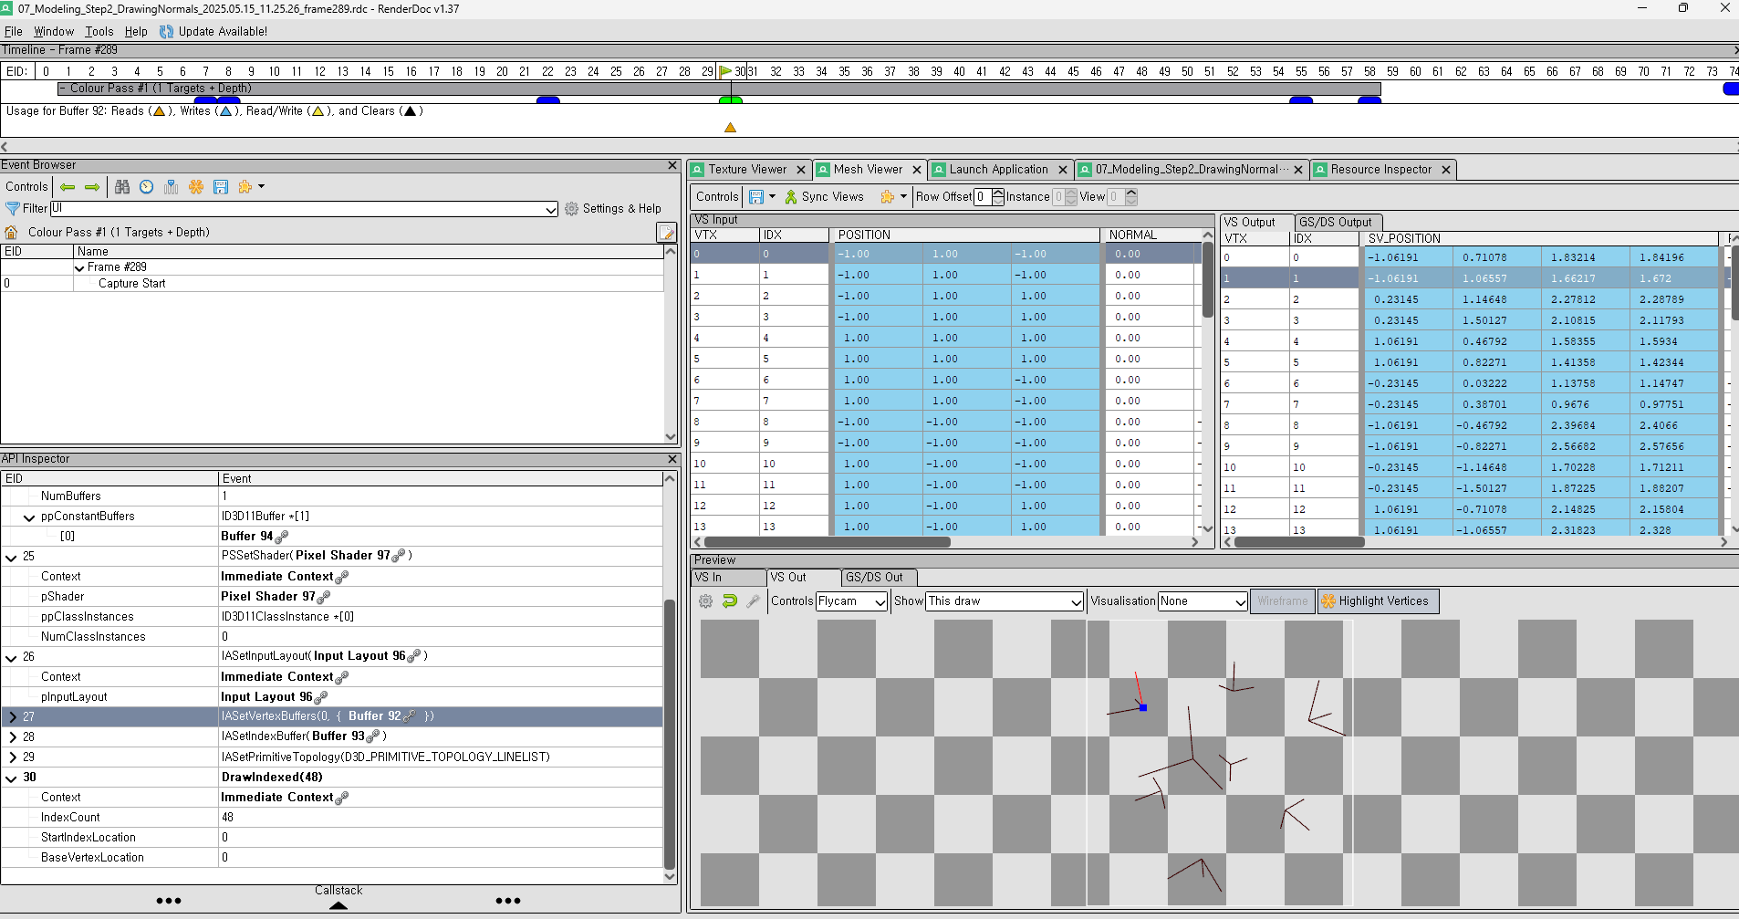Click the Row Offset input field
The height and width of the screenshot is (919, 1739).
point(983,197)
